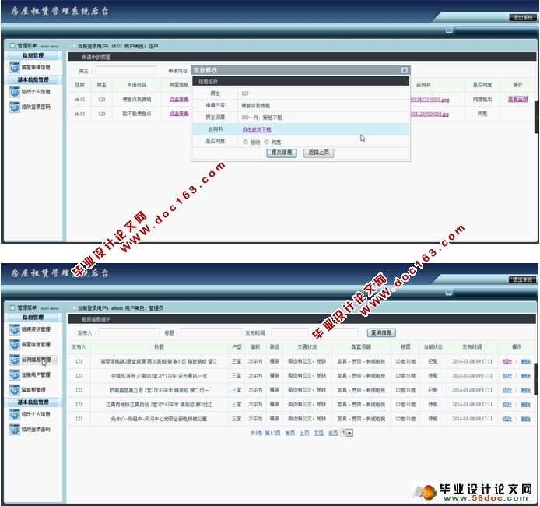The image size is (540, 506).
Task: Open the page number dropdown in pagination
Action: point(349,433)
